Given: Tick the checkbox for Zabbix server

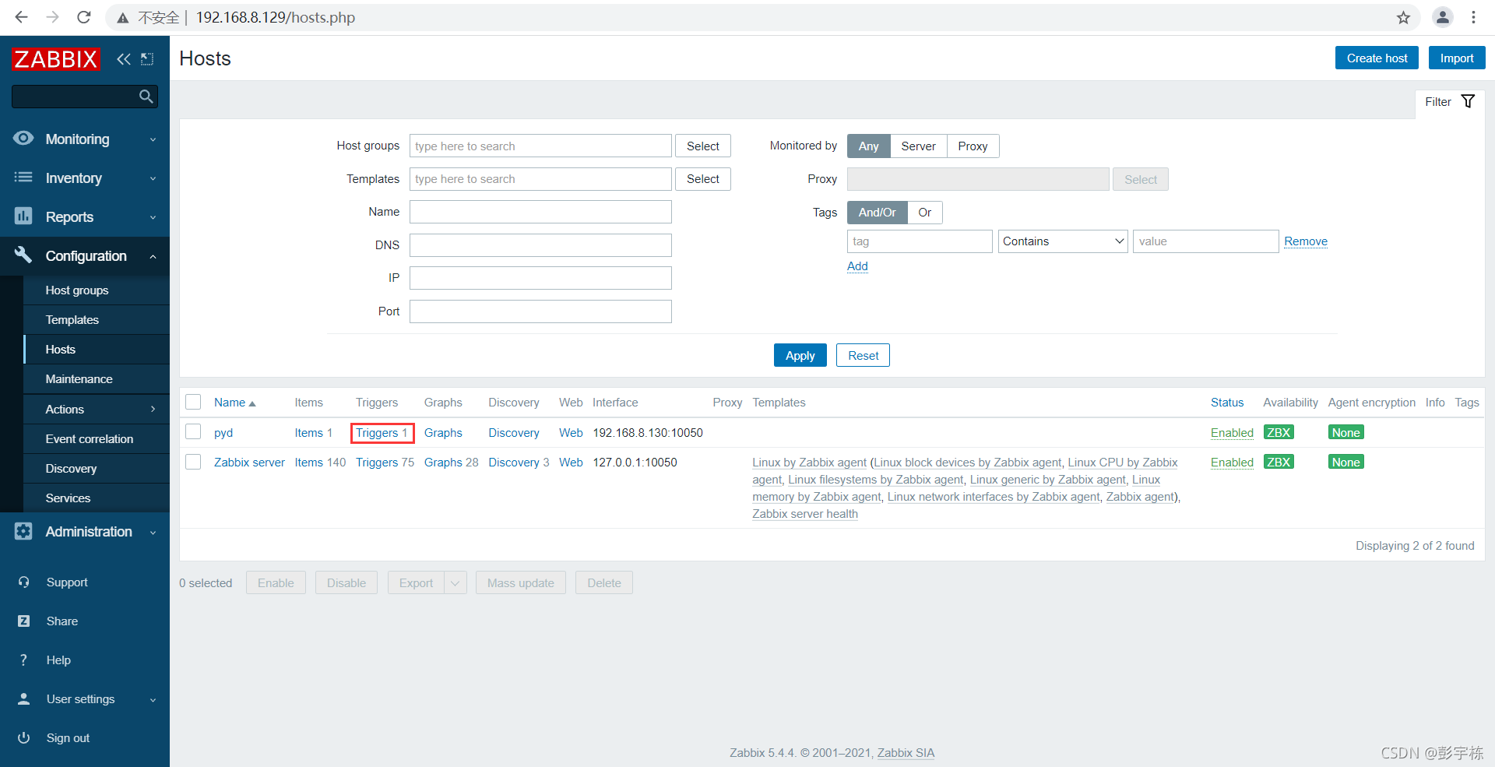Looking at the screenshot, I should (x=193, y=461).
